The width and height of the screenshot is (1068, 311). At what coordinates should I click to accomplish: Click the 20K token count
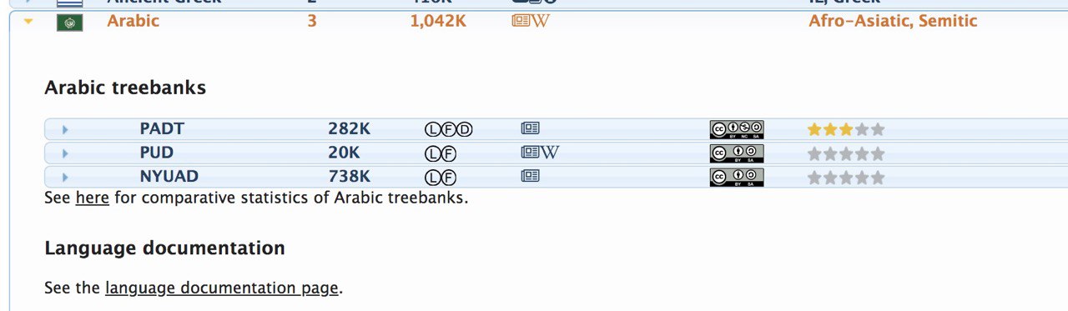(x=344, y=153)
